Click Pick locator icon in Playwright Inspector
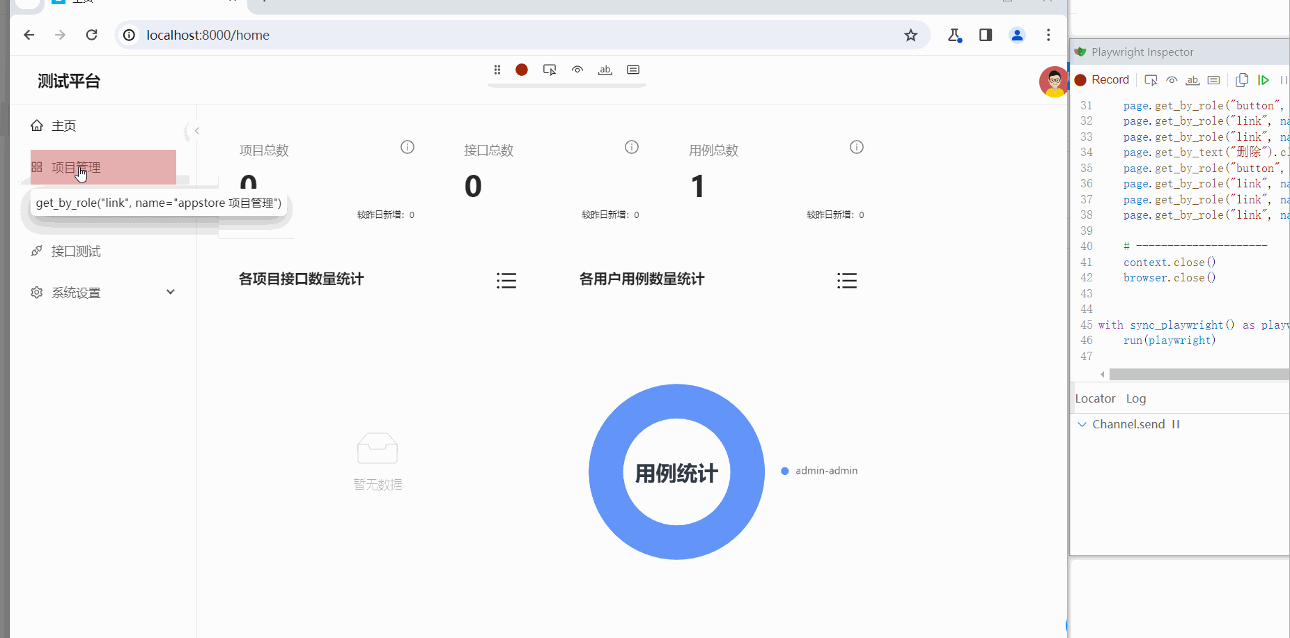1290x638 pixels. [1151, 80]
